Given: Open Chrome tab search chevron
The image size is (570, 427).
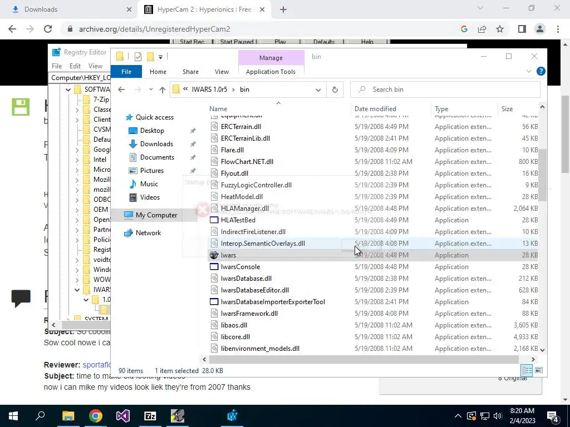Looking at the screenshot, I should pyautogui.click(x=480, y=8).
